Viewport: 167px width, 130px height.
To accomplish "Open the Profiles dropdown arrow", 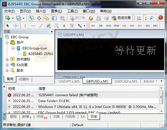I will [x=24, y=18].
